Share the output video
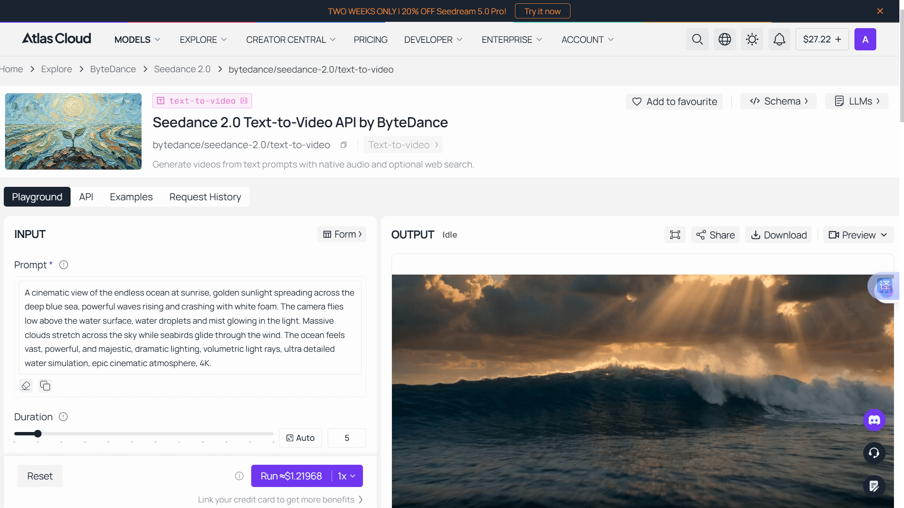The height and width of the screenshot is (508, 904). tap(715, 235)
